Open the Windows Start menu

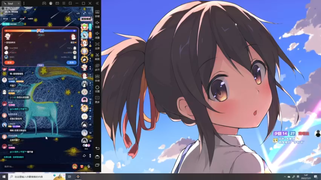4,177
